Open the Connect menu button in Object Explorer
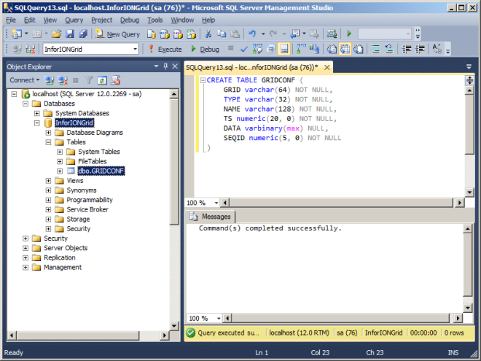Image resolution: width=481 pixels, height=361 pixels. (24, 80)
